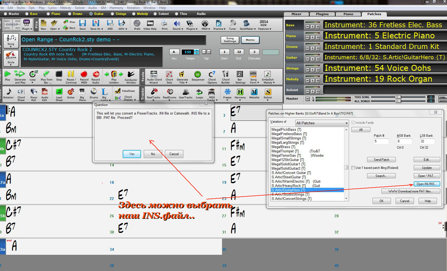Click the tempo stepper up arrow

pyautogui.click(x=197, y=51)
